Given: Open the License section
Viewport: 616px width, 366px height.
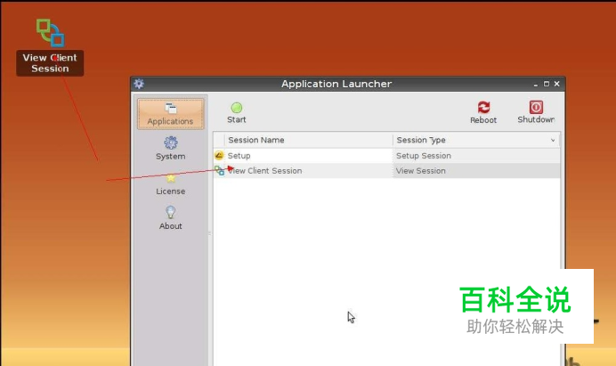Looking at the screenshot, I should coord(171,183).
